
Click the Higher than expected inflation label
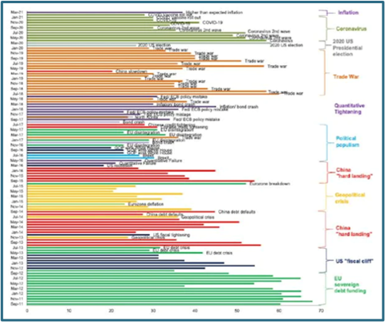coord(214,12)
